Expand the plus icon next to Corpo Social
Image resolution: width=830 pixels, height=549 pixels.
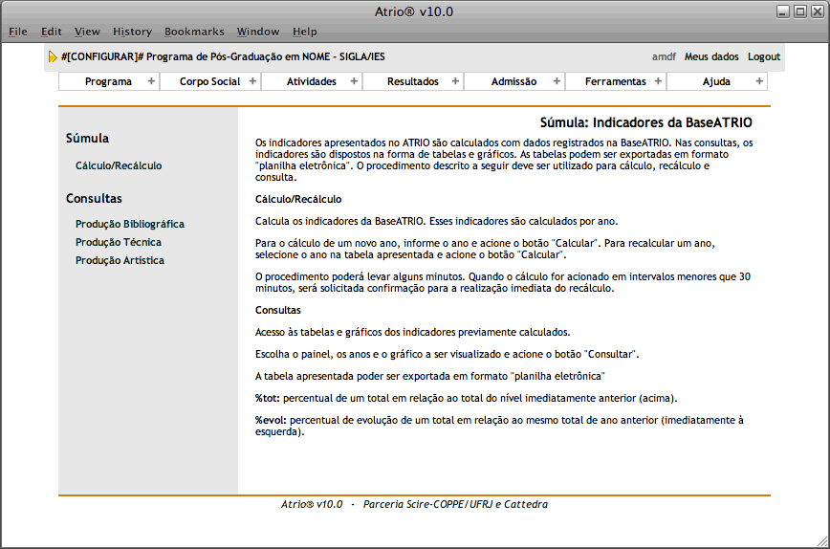(252, 81)
